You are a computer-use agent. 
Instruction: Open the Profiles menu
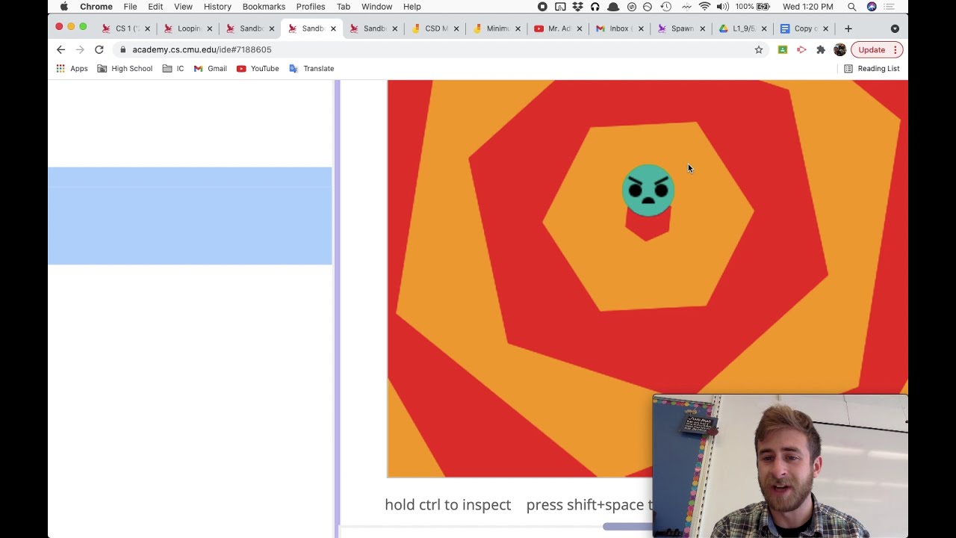(x=311, y=7)
